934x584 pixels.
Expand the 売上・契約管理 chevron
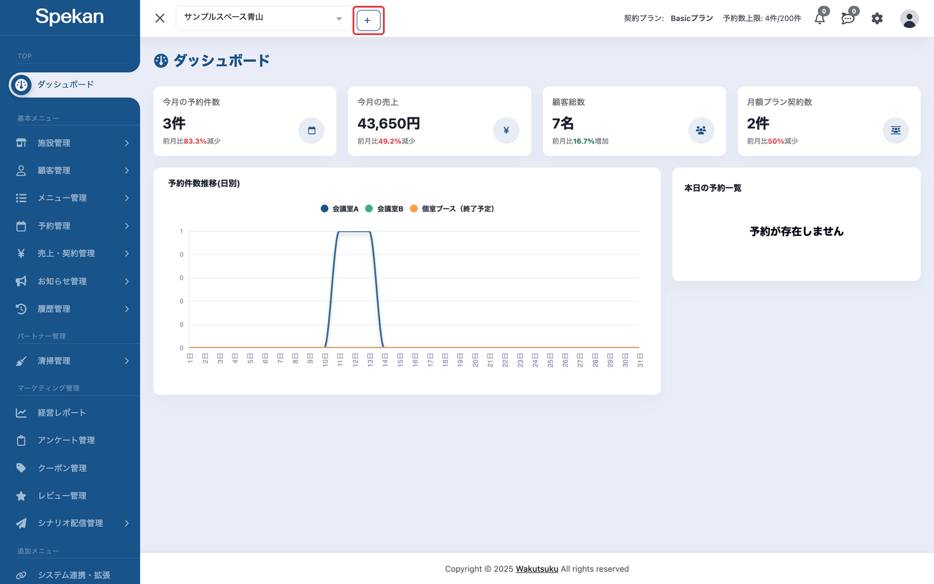coord(127,253)
